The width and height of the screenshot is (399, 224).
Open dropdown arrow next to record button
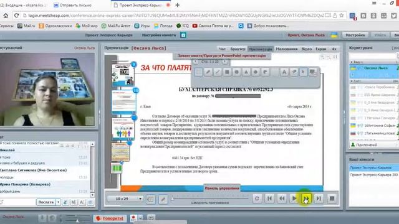140,218
